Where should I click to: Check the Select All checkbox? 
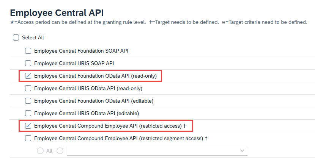[x=16, y=38]
